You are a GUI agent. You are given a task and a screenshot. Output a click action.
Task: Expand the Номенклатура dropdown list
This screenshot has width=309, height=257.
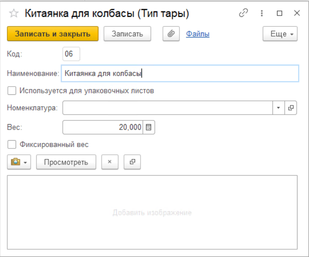279,108
